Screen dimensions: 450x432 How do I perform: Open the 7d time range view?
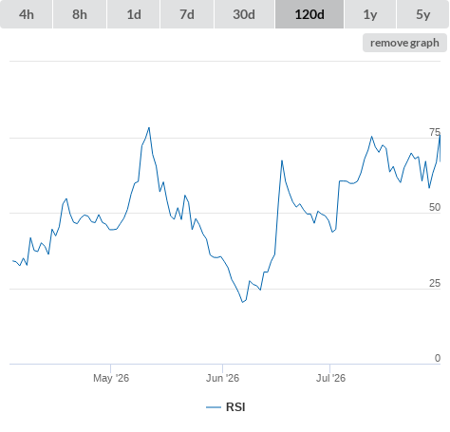click(187, 14)
